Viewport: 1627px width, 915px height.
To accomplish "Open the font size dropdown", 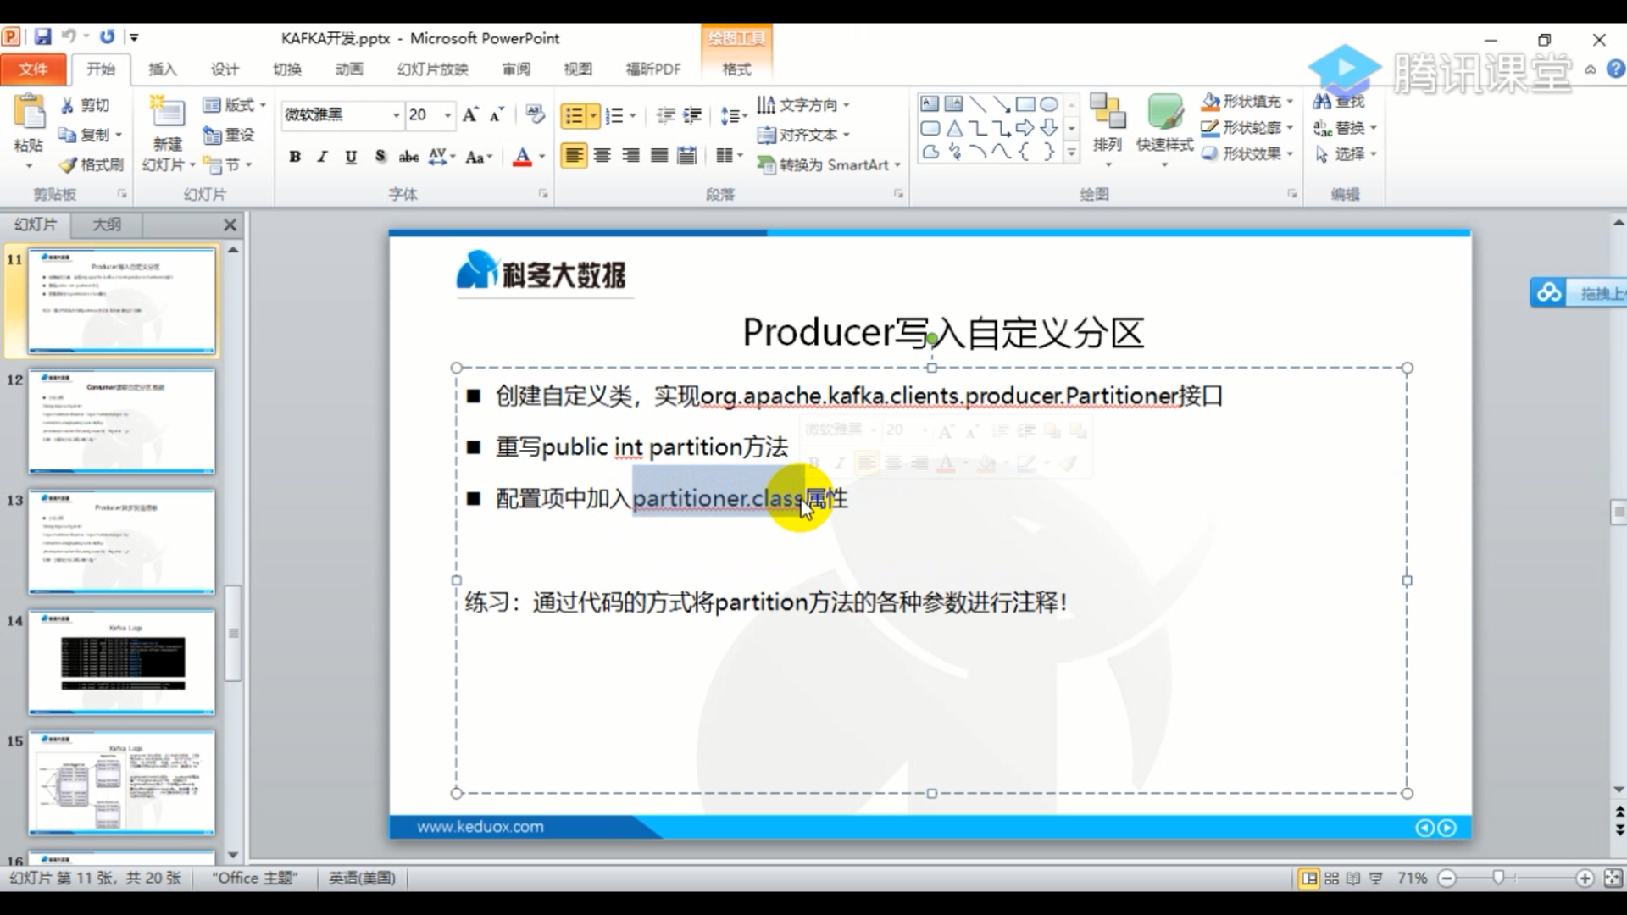I will tap(447, 114).
